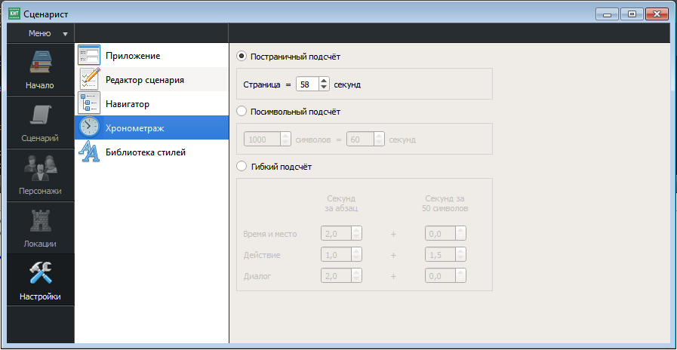Increase the Страница seconds value
This screenshot has height=350, width=677.
pos(325,81)
